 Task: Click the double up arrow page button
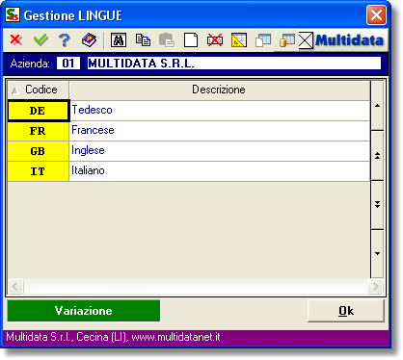pyautogui.click(x=378, y=156)
